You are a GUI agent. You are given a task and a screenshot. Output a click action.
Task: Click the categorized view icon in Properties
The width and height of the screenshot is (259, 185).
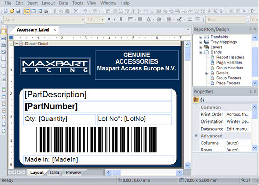[x=196, y=100]
